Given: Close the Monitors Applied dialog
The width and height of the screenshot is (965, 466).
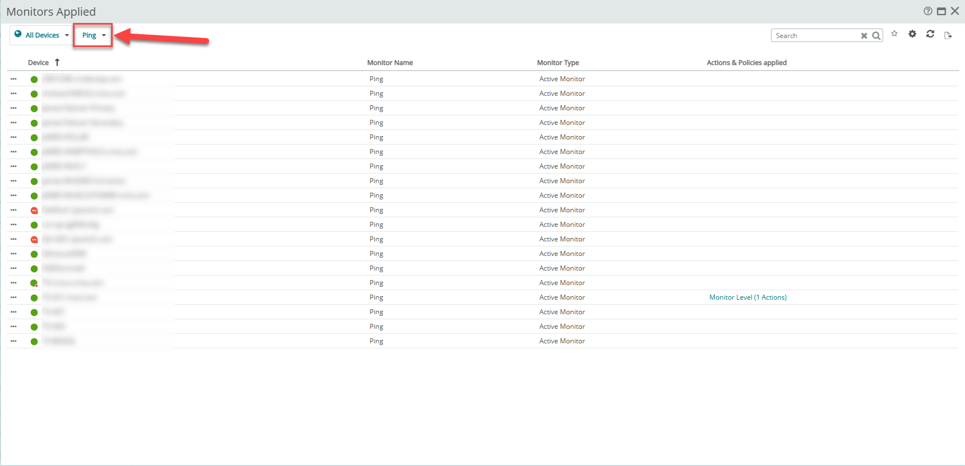Looking at the screenshot, I should [955, 11].
